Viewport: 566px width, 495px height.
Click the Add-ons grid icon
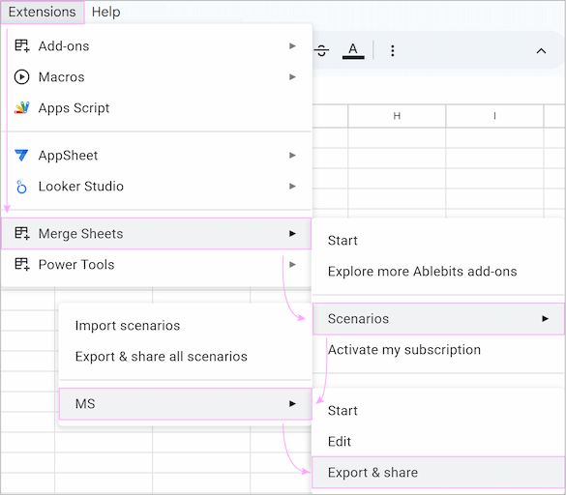pos(21,45)
